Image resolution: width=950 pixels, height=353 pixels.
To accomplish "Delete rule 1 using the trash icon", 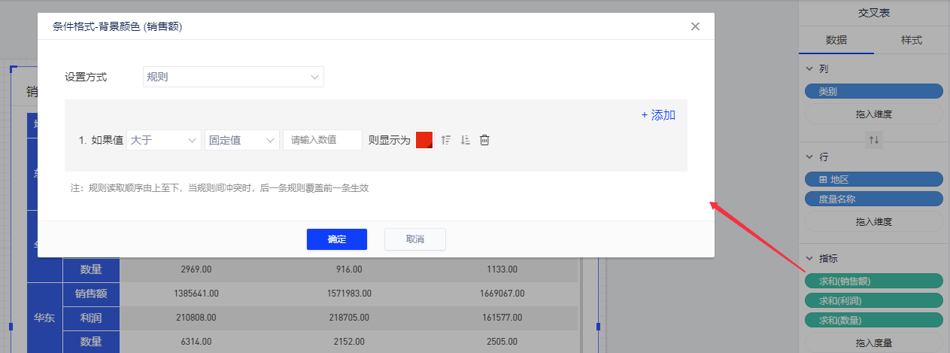I will click(x=485, y=140).
